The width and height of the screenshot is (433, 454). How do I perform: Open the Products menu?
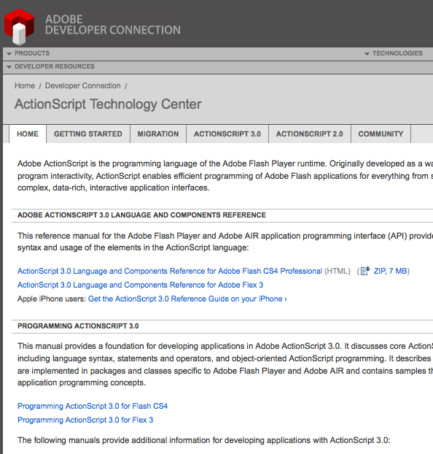point(32,53)
